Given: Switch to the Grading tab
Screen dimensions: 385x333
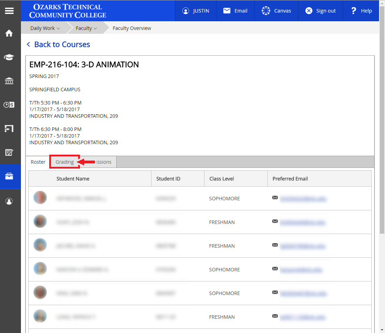Looking at the screenshot, I should (x=65, y=162).
